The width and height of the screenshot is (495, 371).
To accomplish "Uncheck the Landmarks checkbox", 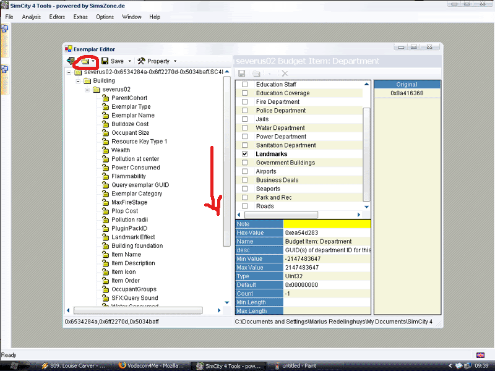I will 244,154.
